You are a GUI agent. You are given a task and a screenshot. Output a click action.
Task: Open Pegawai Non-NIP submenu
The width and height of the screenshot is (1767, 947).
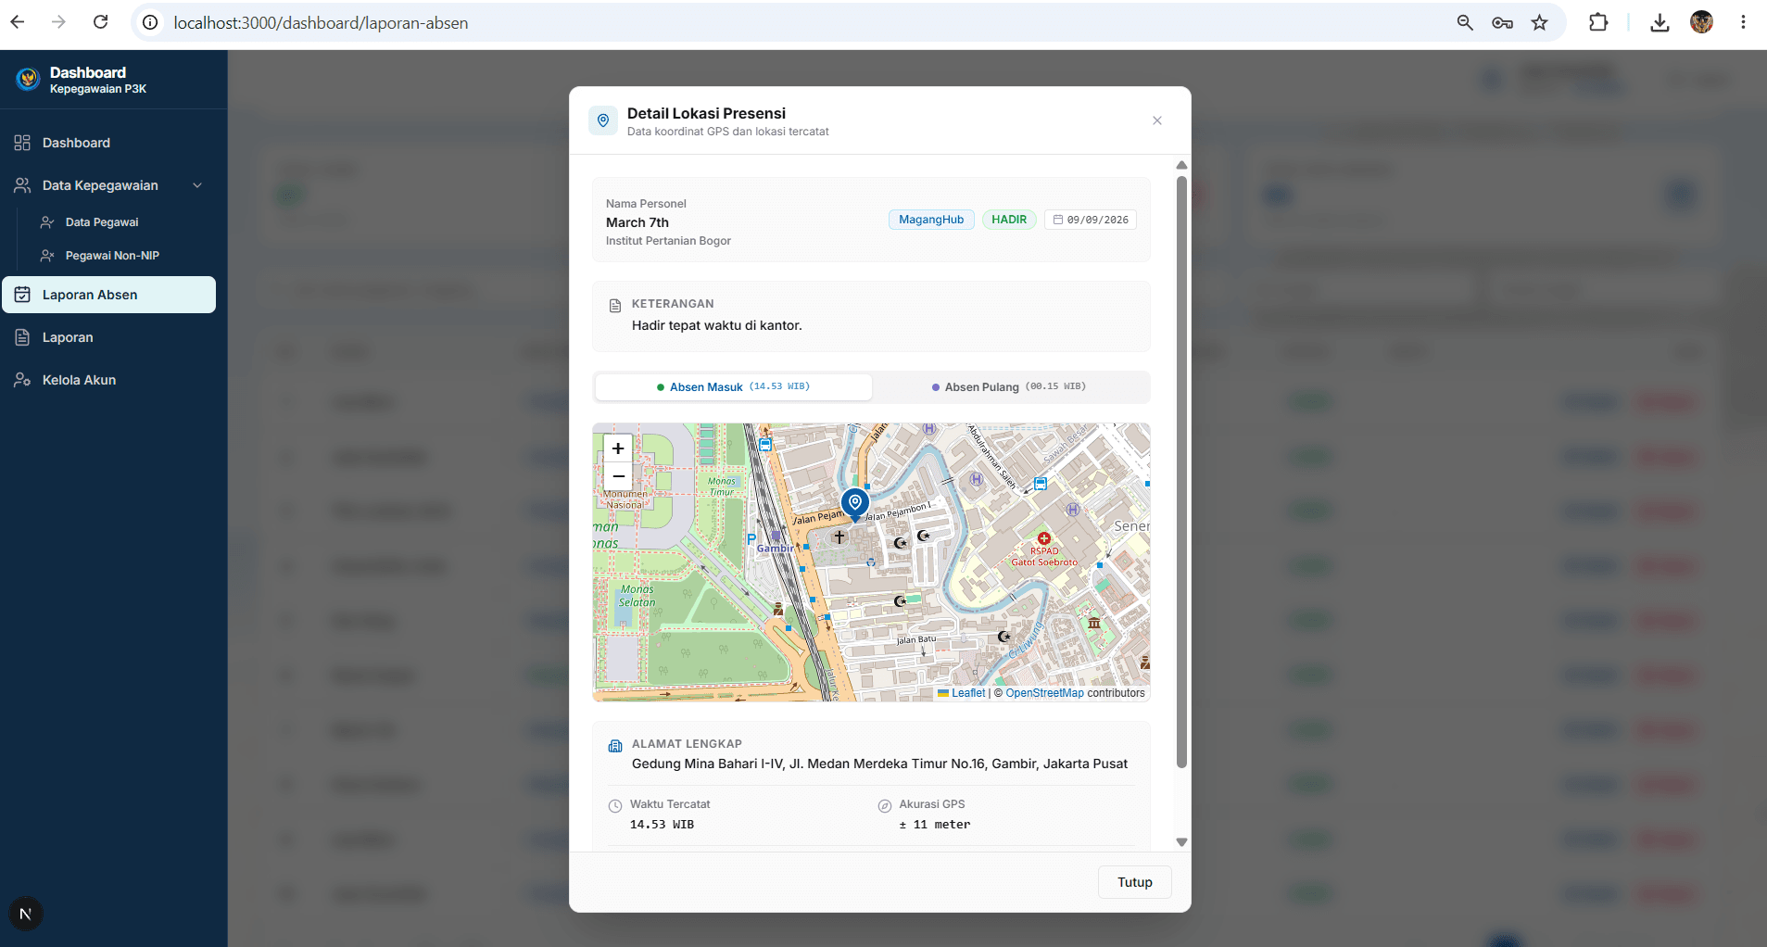pyautogui.click(x=112, y=256)
